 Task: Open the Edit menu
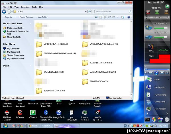[x=10, y=7]
